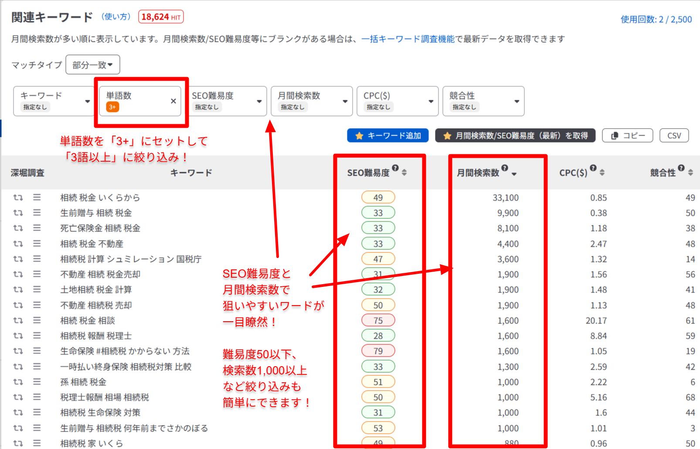The width and height of the screenshot is (700, 449).
Task: Toggle sort order on SEO難易度 column
Action: tap(404, 173)
